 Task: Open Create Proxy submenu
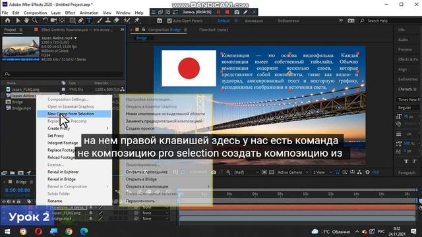74,128
